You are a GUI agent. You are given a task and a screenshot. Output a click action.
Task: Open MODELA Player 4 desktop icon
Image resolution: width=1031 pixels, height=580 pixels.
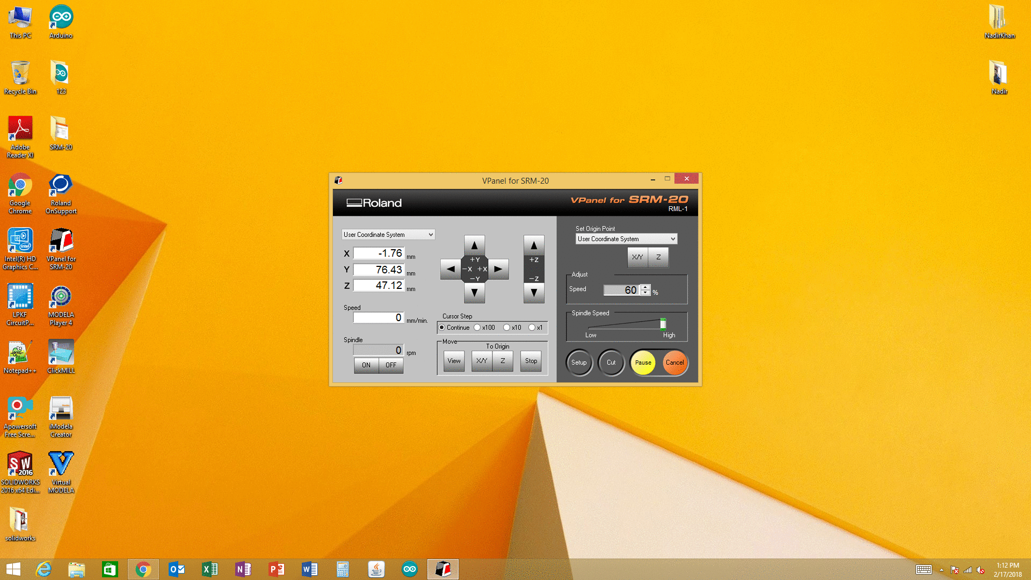61,303
